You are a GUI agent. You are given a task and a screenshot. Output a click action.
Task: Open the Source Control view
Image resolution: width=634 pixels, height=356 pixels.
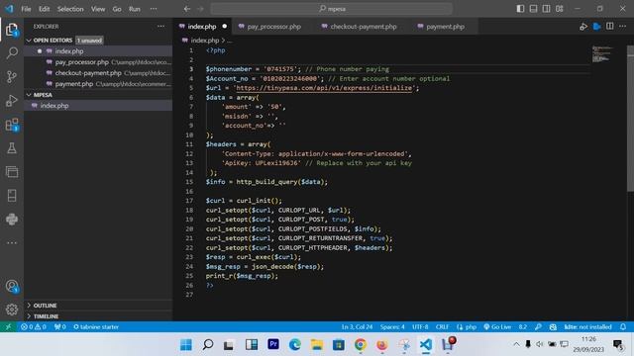[x=12, y=77]
